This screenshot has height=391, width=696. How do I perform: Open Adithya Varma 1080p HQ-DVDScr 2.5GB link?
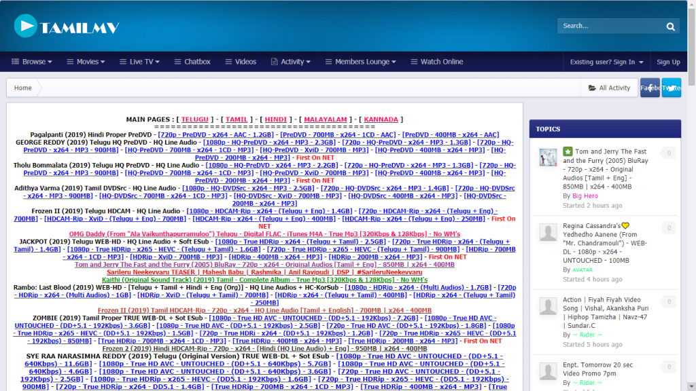[x=248, y=189]
